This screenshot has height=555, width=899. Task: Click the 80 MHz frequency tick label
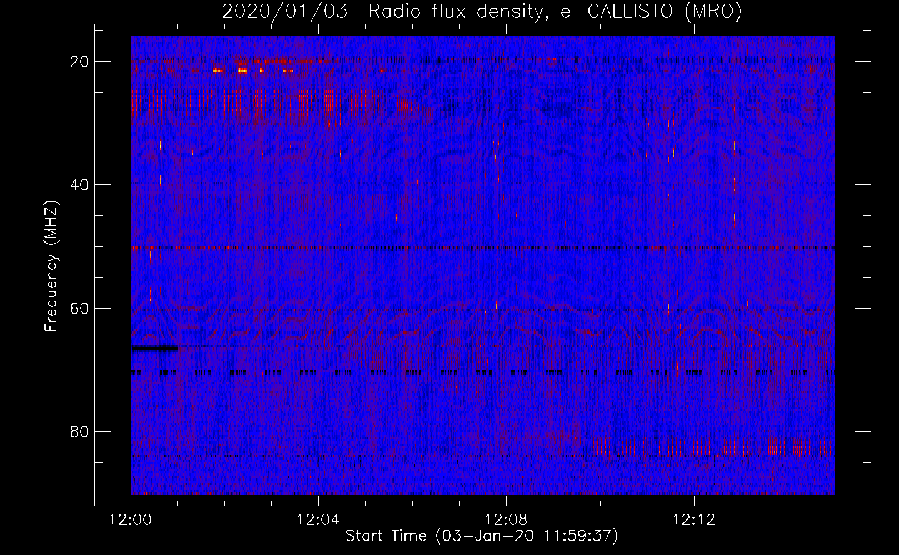(79, 432)
